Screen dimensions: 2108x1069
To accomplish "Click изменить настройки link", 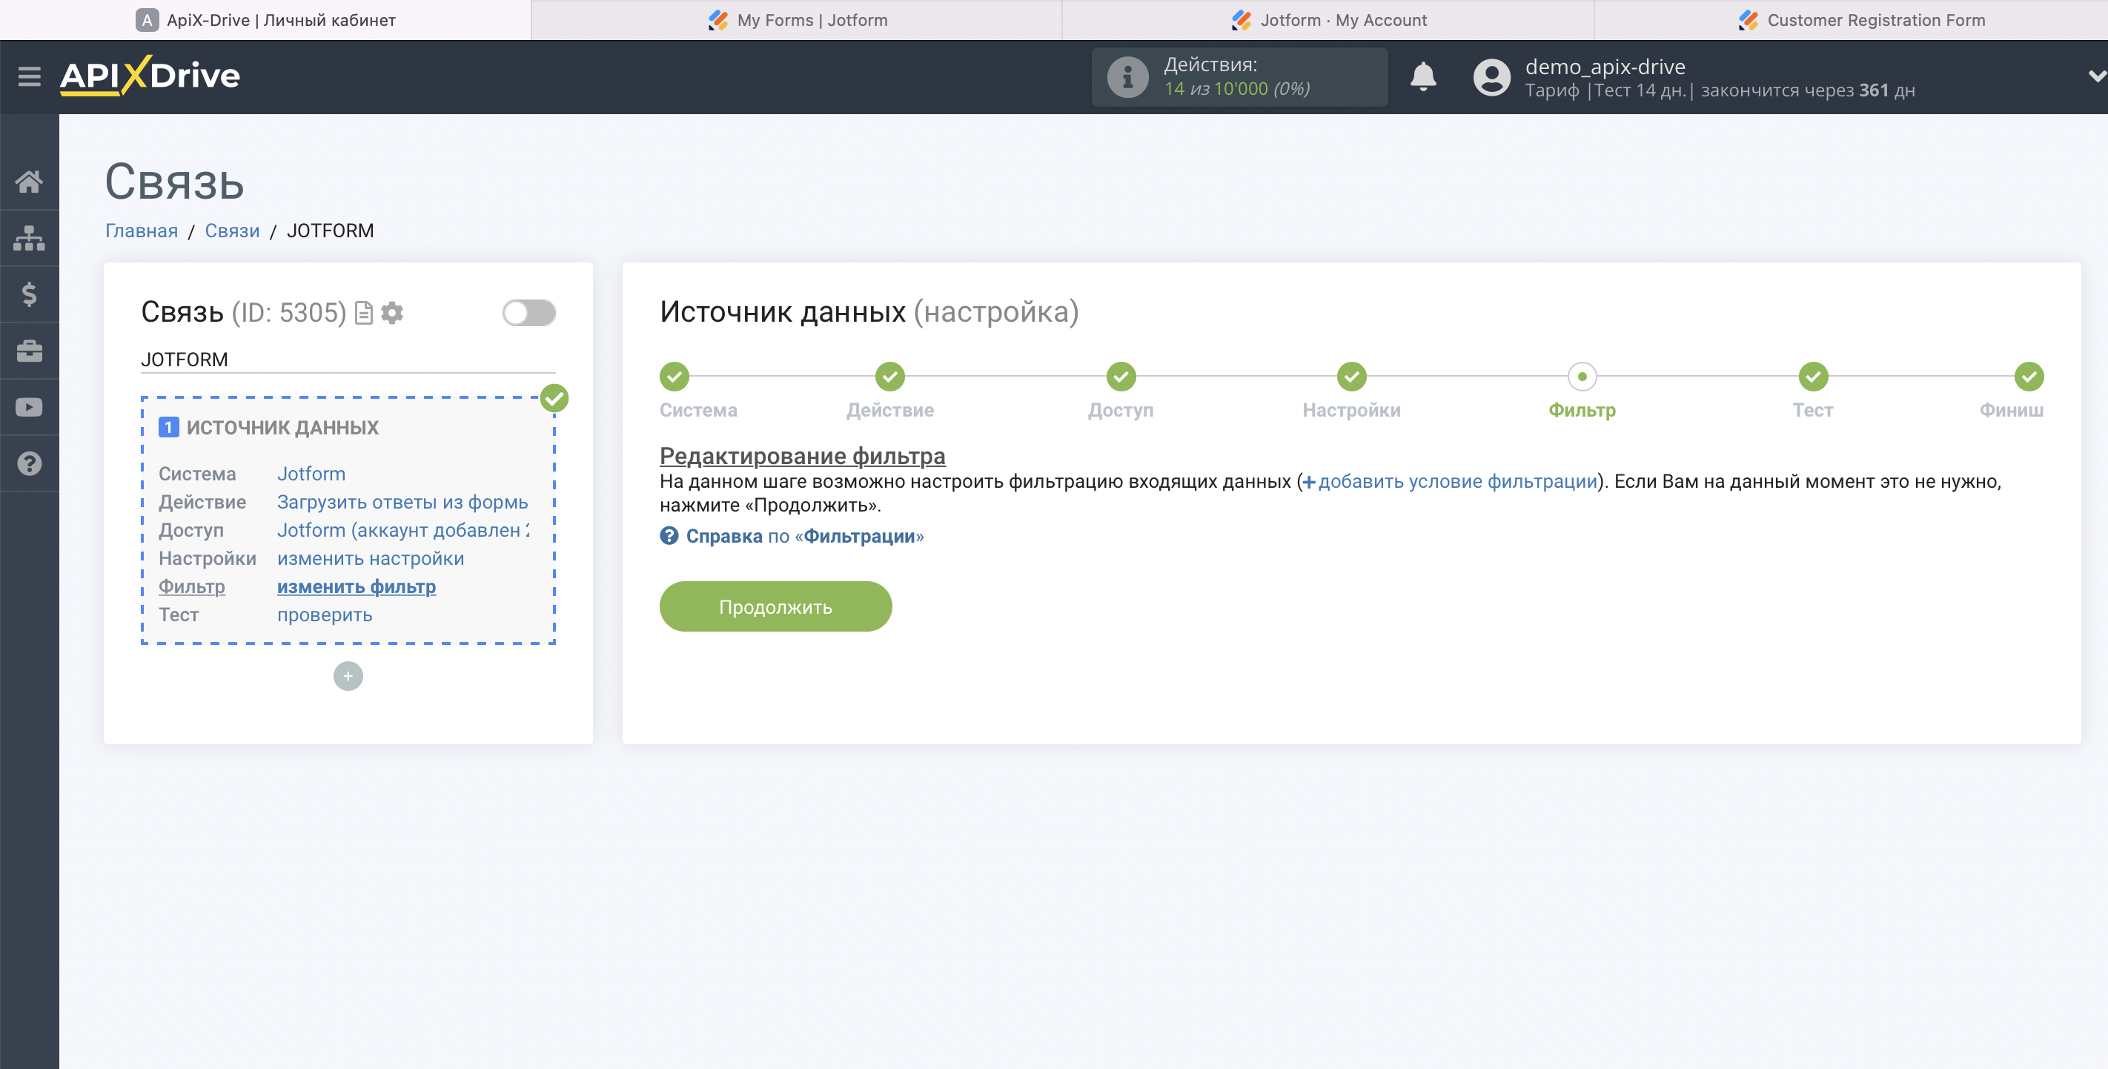I will (x=371, y=558).
